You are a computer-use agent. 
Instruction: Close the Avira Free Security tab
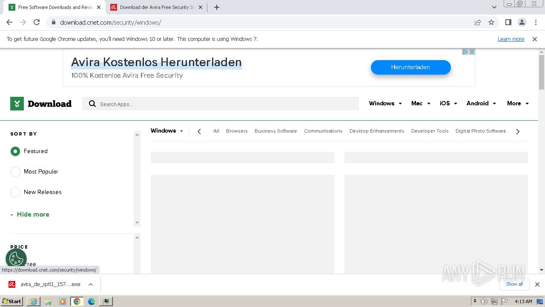[201, 7]
